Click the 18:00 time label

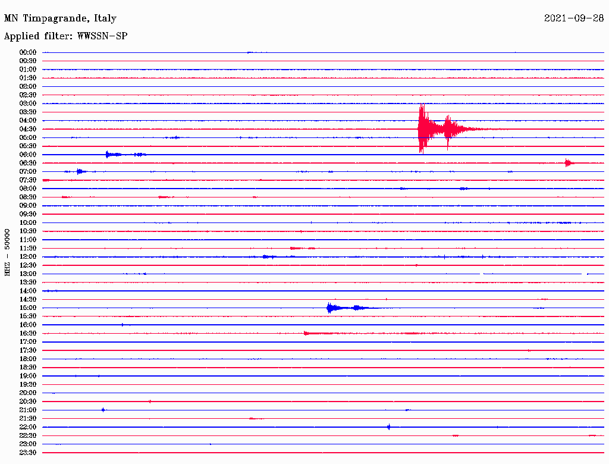pos(28,359)
